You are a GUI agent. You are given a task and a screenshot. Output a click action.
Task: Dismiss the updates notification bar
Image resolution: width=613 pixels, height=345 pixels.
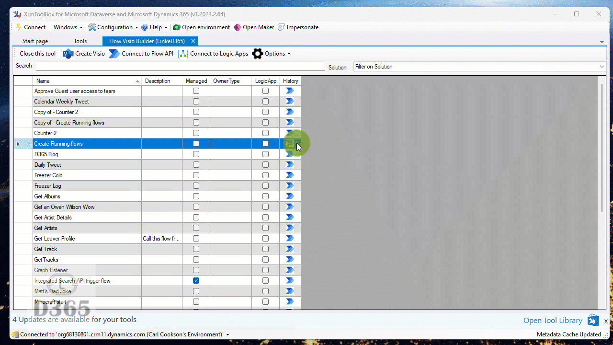pyautogui.click(x=606, y=321)
